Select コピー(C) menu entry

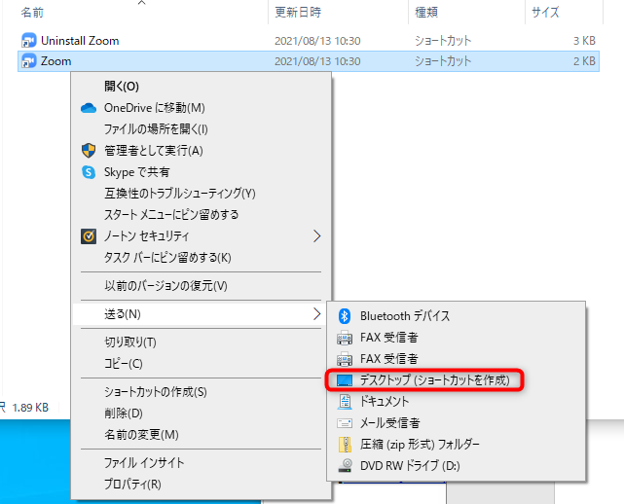tap(201, 364)
